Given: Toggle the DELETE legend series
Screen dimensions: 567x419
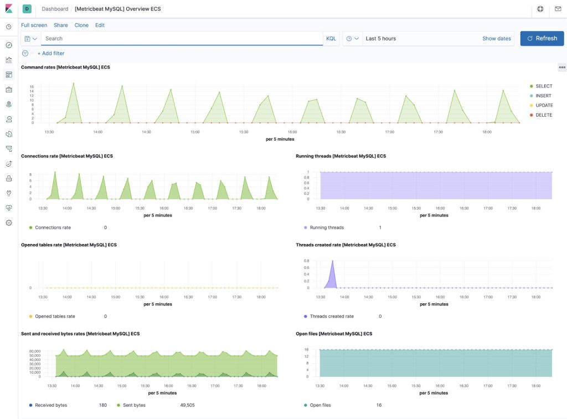Looking at the screenshot, I should 540,115.
